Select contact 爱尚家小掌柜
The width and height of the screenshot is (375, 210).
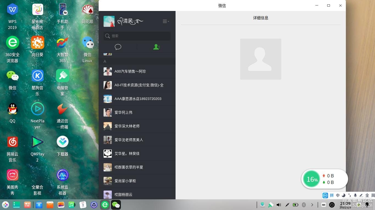click(x=137, y=181)
